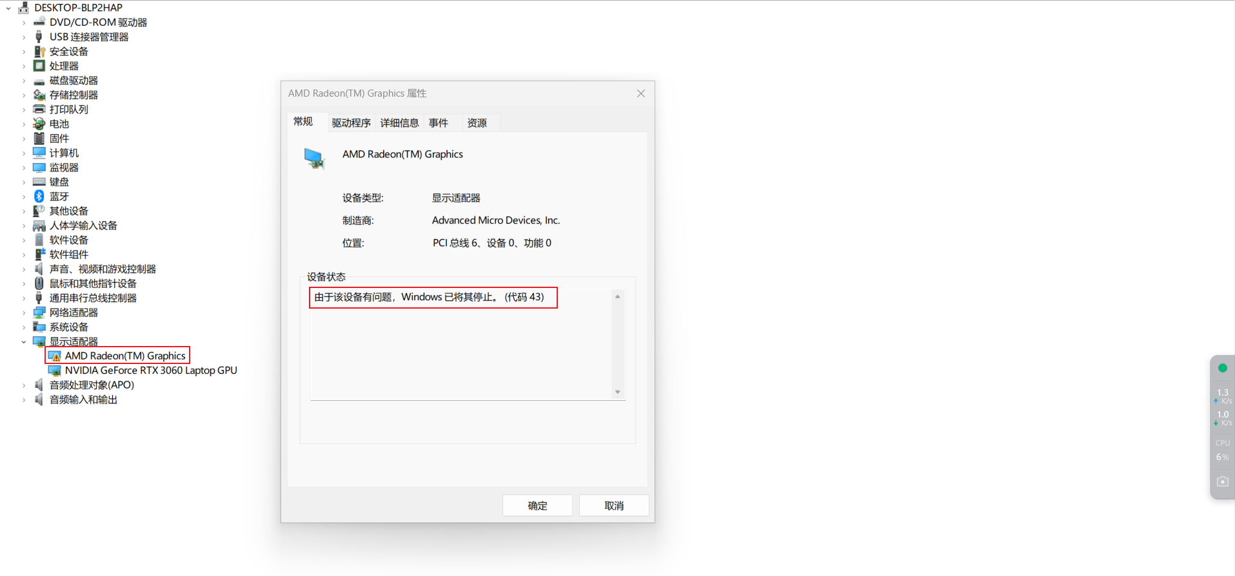
Task: Click the 计算机 computer icon
Action: click(x=39, y=153)
